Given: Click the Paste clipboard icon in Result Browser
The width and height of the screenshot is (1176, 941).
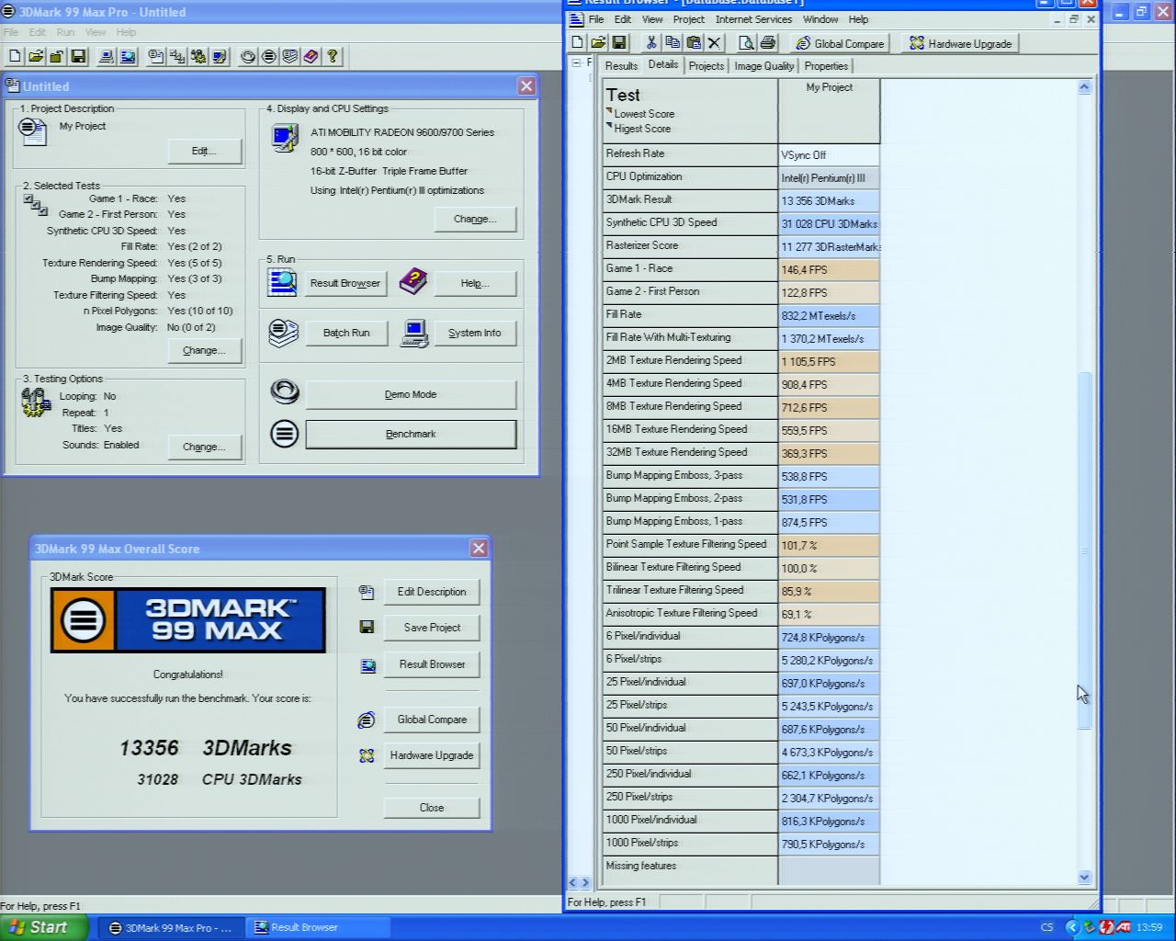Looking at the screenshot, I should (x=694, y=43).
